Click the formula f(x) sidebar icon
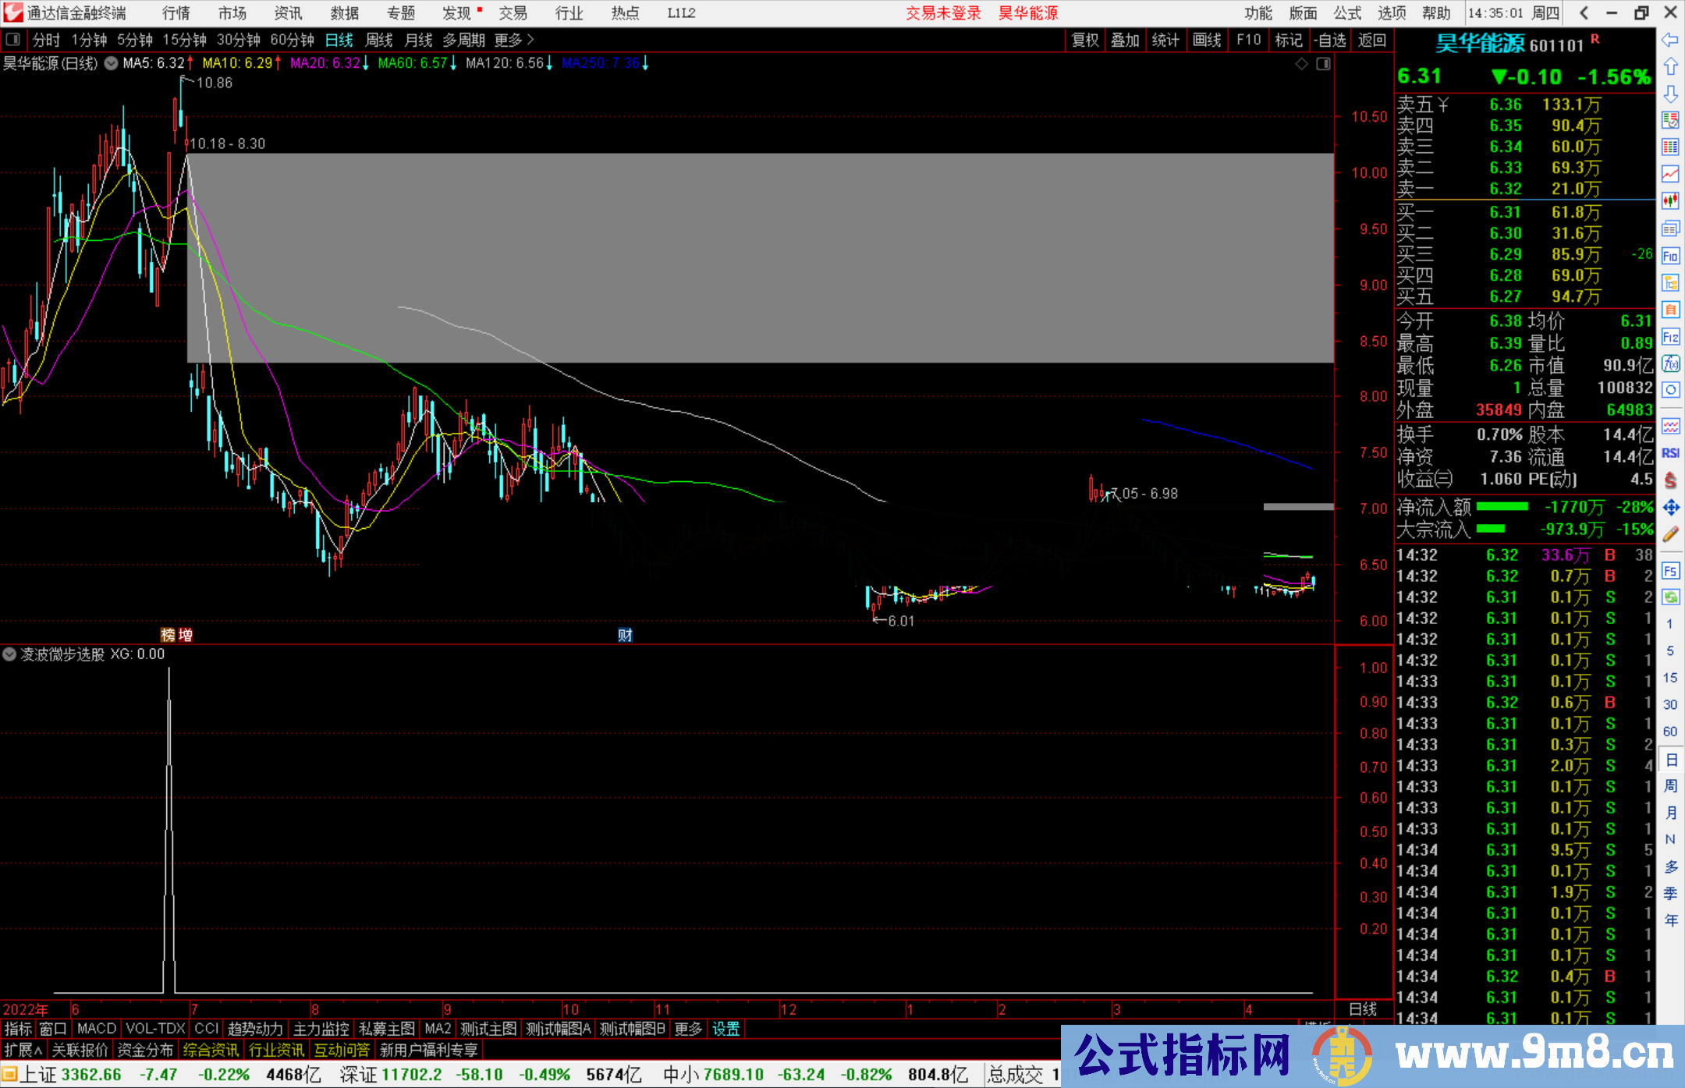Viewport: 1685px width, 1088px height. (1670, 363)
